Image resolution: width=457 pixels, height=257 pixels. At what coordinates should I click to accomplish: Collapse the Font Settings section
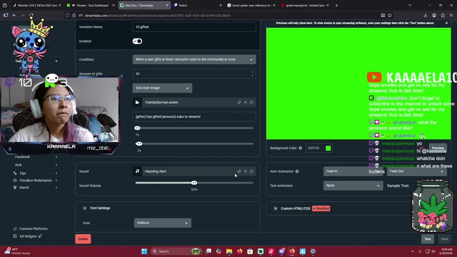point(85,208)
